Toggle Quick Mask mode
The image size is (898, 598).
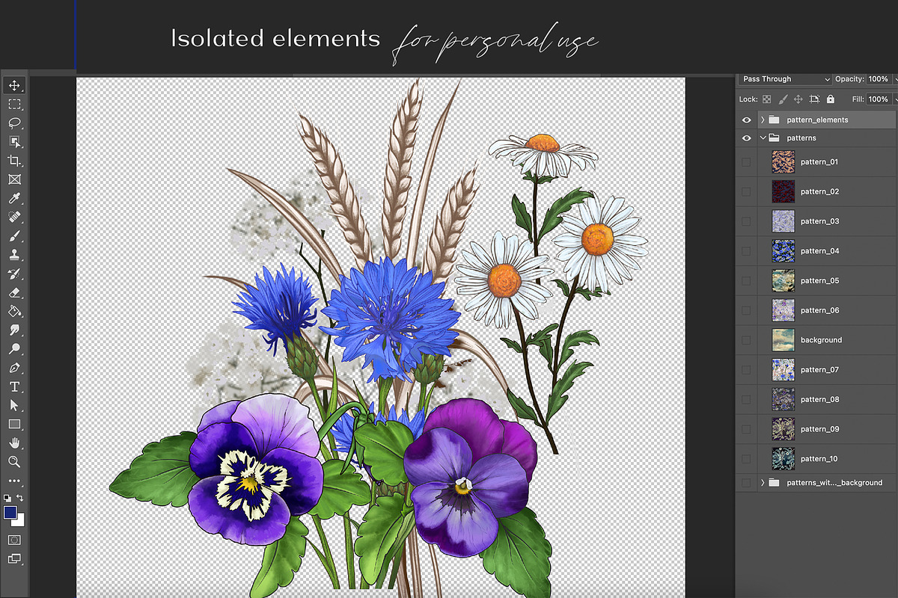[14, 539]
